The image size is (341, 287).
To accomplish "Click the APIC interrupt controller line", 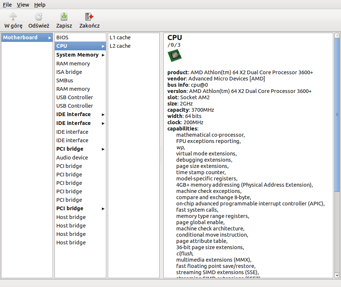I will click(250, 204).
